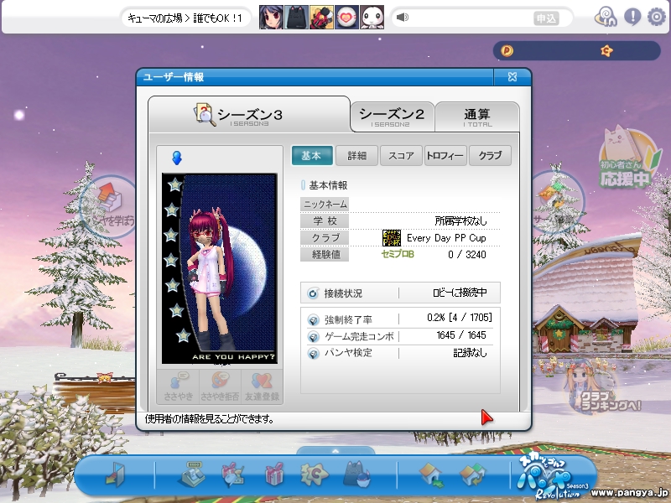Open the settings gear icon
Image resolution: width=671 pixels, height=503 pixels.
coord(656,17)
